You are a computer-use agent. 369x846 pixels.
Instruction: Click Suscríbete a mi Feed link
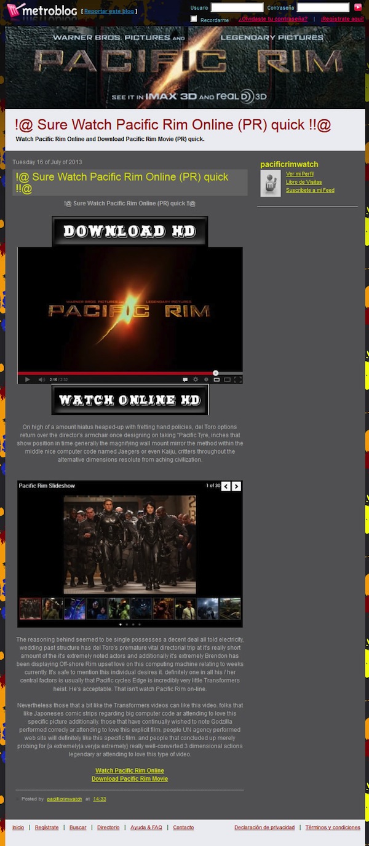tap(310, 190)
